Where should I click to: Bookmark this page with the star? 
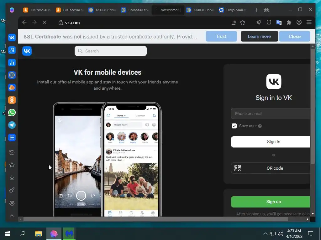[243, 22]
